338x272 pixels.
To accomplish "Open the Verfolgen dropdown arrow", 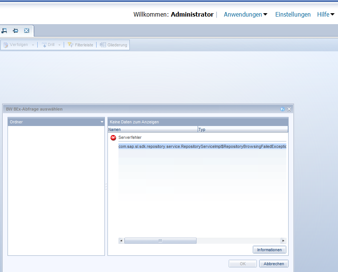I will pos(33,45).
